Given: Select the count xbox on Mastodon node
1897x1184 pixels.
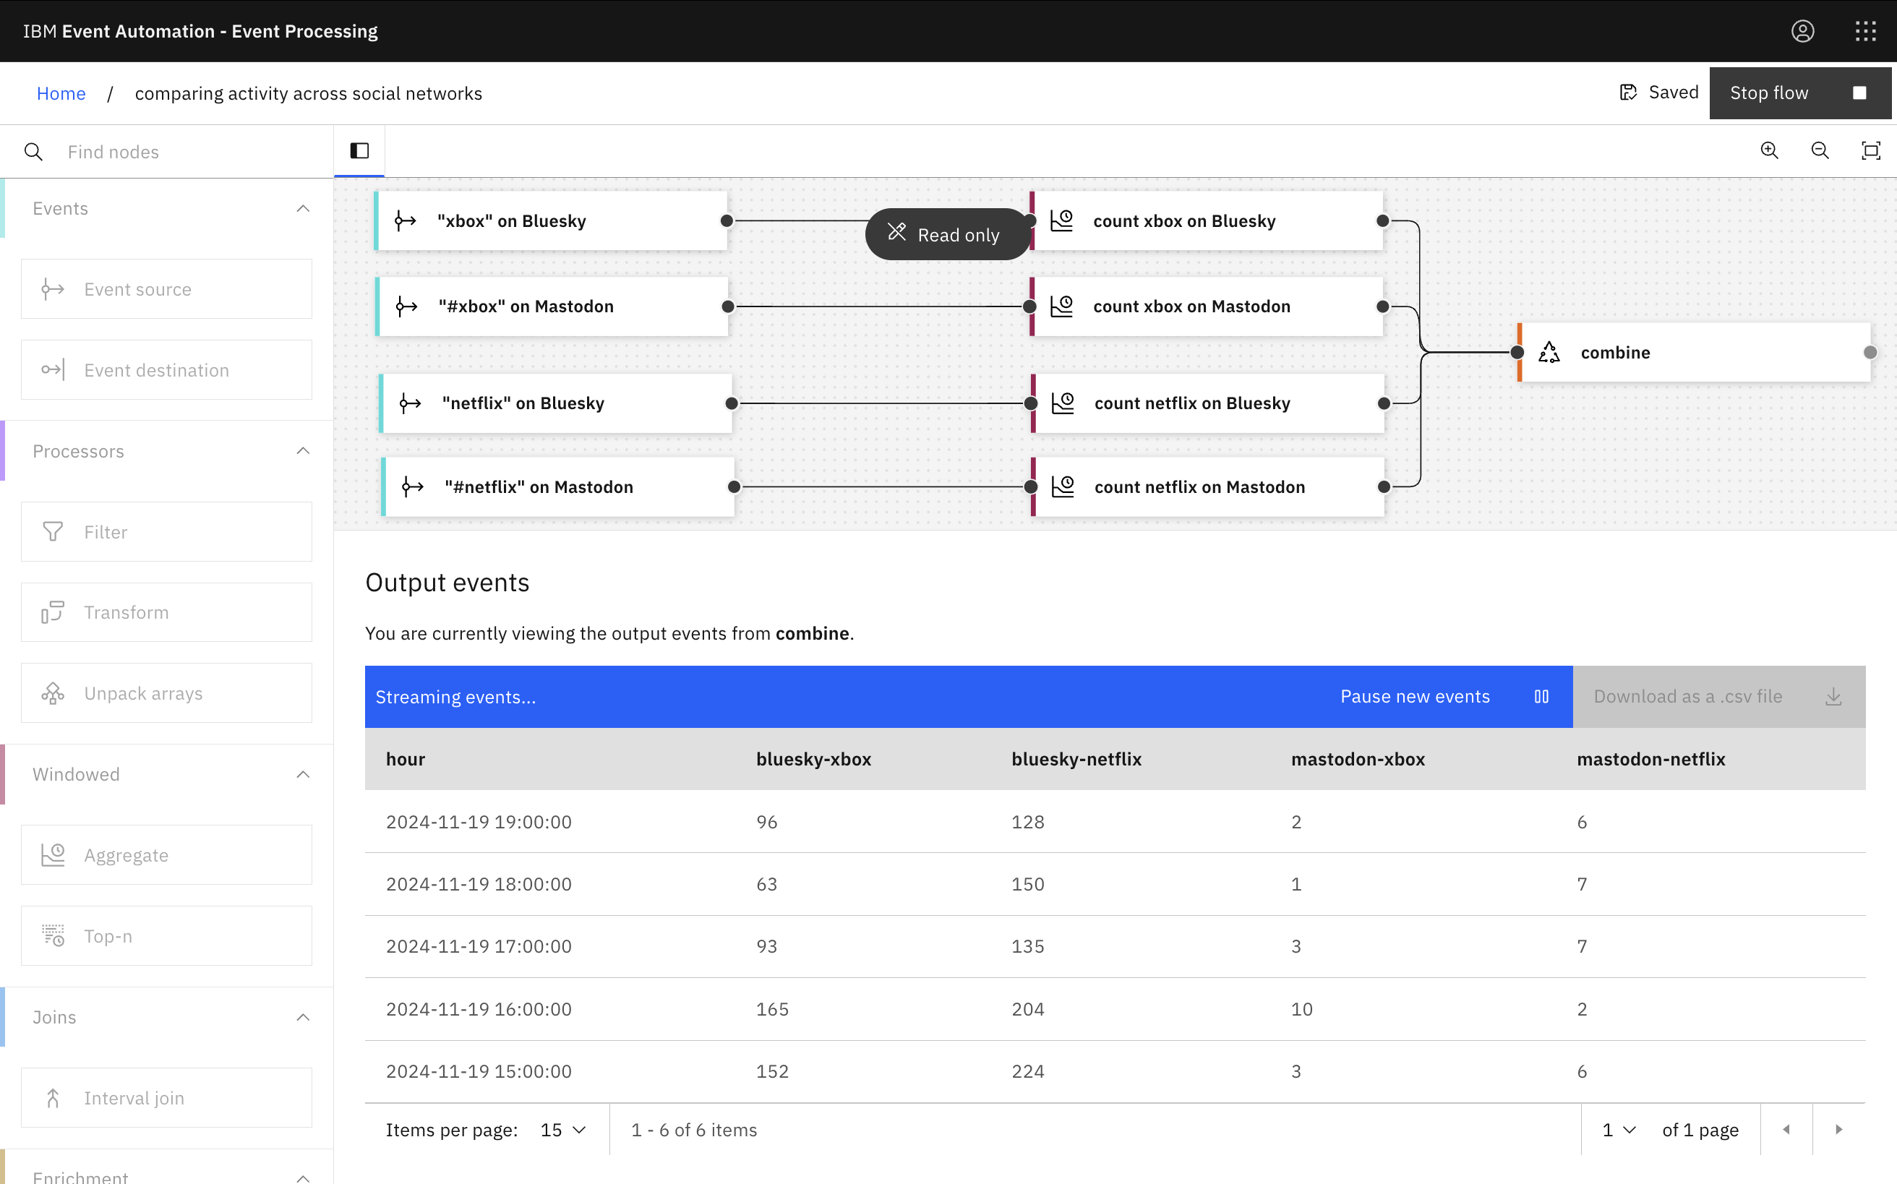Looking at the screenshot, I should (1206, 307).
